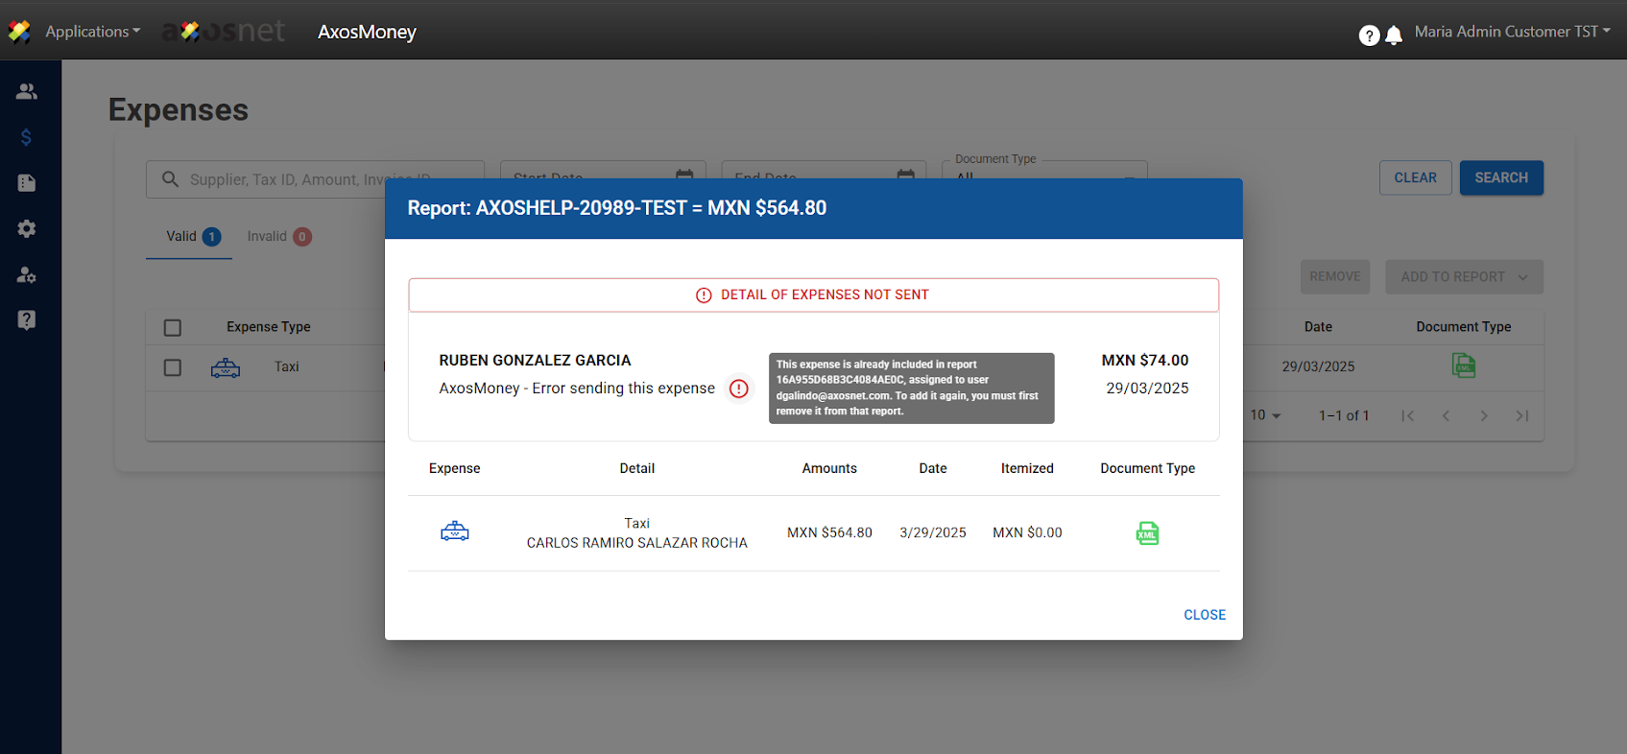This screenshot has height=754, width=1627.
Task: Click the user settings sidebar icon
Action: pyautogui.click(x=27, y=274)
